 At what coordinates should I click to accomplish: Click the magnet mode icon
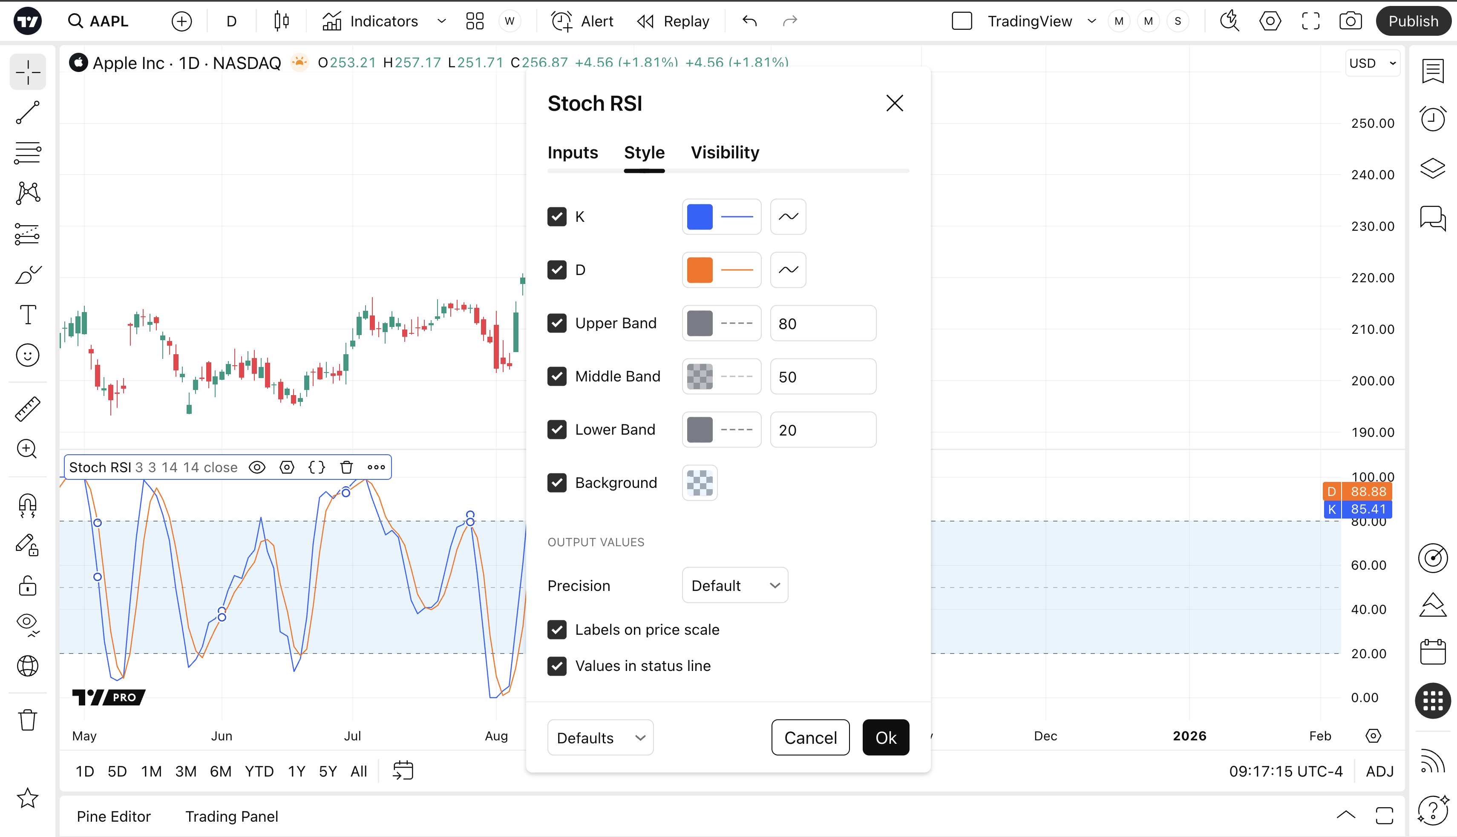click(28, 505)
